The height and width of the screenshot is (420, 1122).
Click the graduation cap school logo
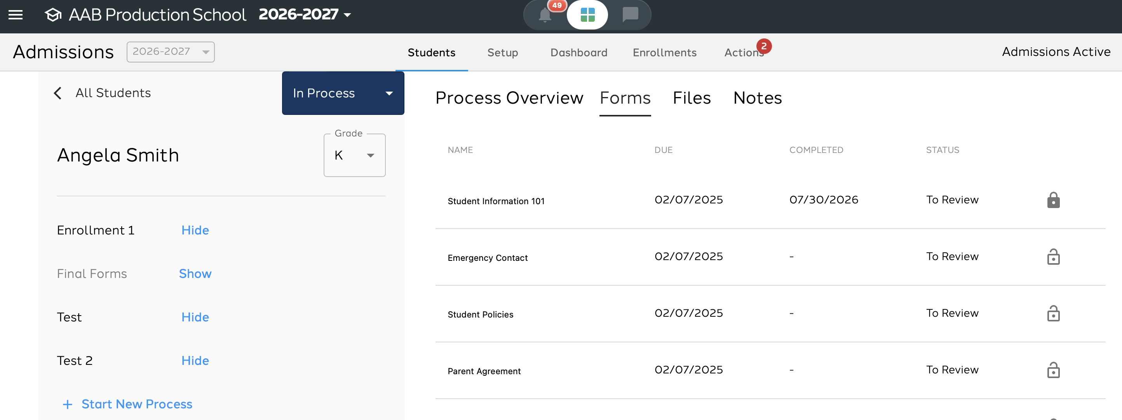pyautogui.click(x=53, y=15)
